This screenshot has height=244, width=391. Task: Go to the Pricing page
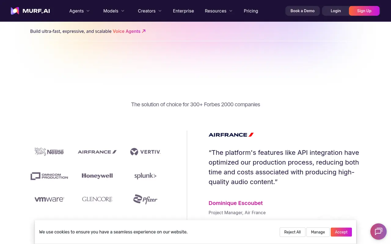pyautogui.click(x=251, y=11)
